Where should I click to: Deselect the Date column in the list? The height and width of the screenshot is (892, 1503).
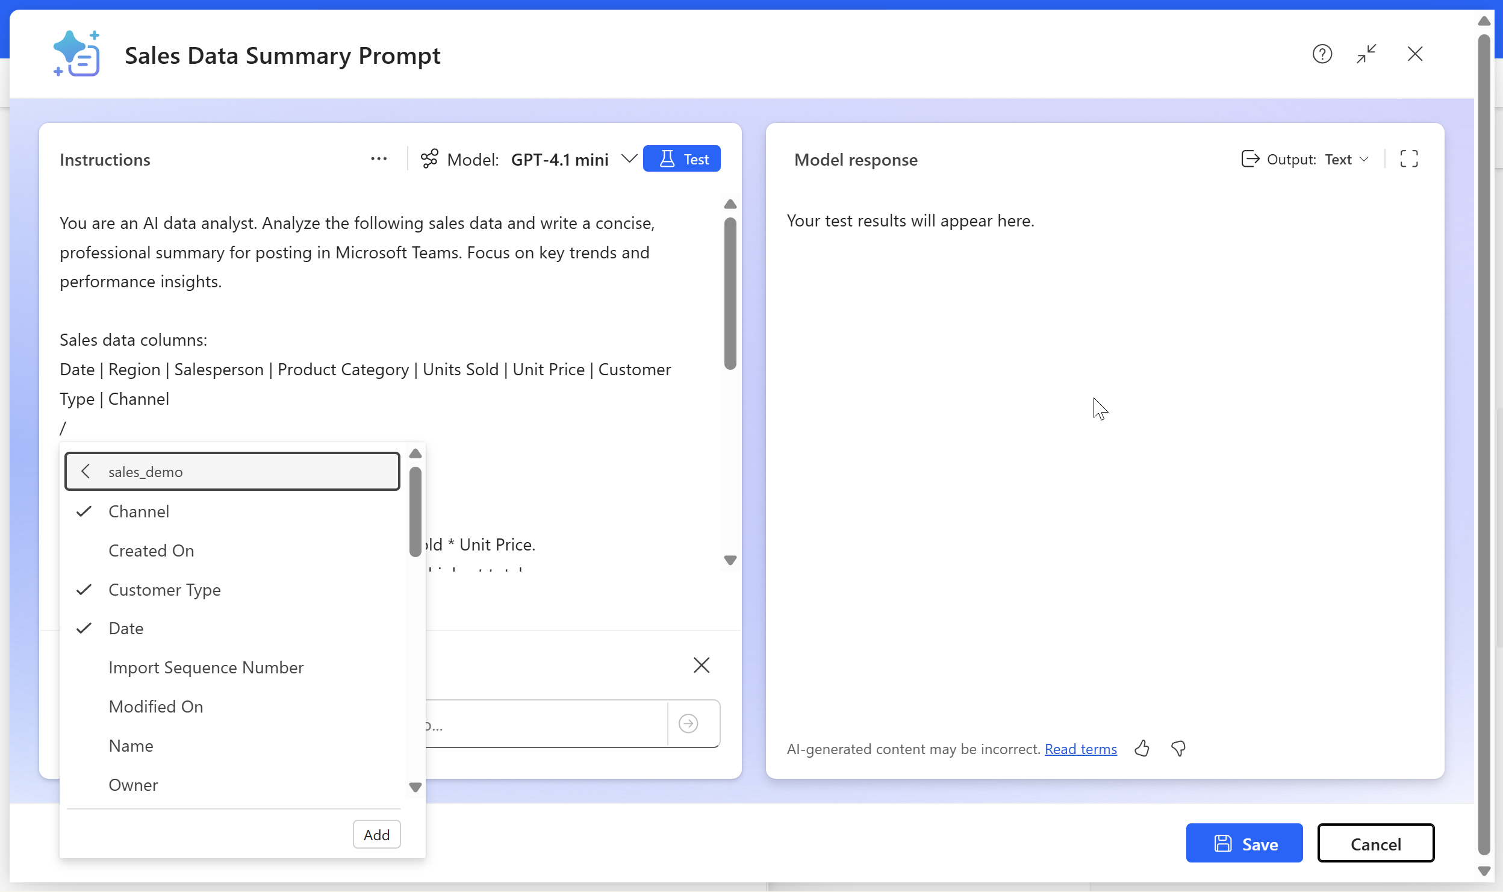click(126, 628)
